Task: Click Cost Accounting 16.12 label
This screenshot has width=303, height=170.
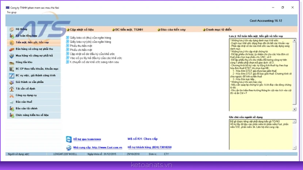Action: (x=266, y=21)
